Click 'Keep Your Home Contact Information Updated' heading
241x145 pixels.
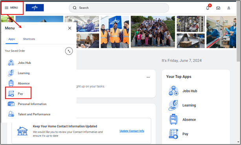(x=65, y=126)
